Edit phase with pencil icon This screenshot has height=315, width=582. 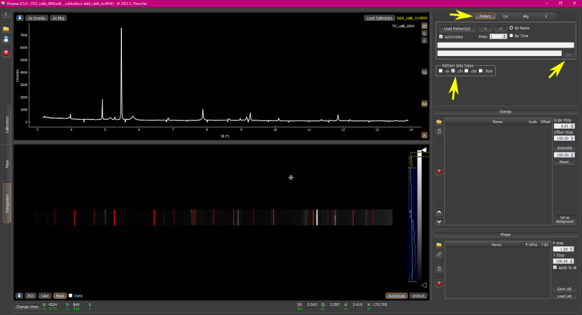438,254
